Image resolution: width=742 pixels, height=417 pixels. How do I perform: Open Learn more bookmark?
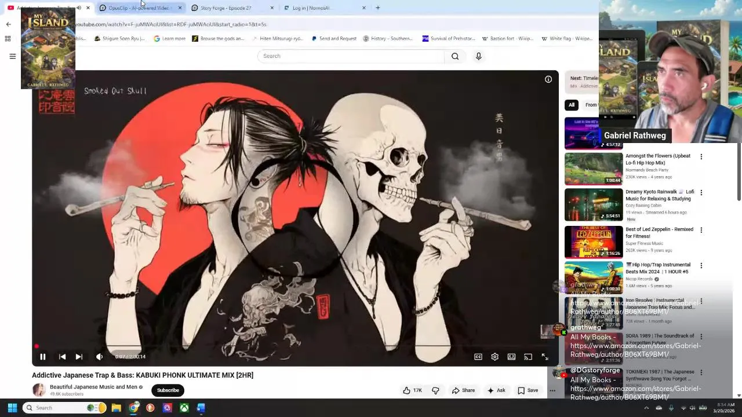(169, 39)
